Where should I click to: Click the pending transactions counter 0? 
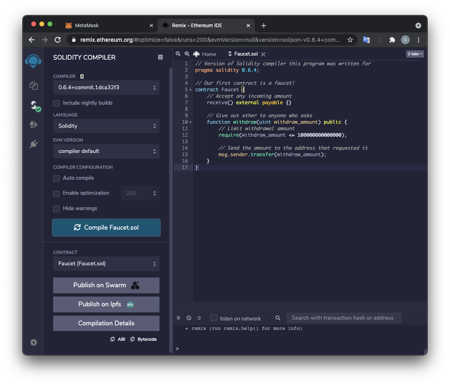coord(199,318)
